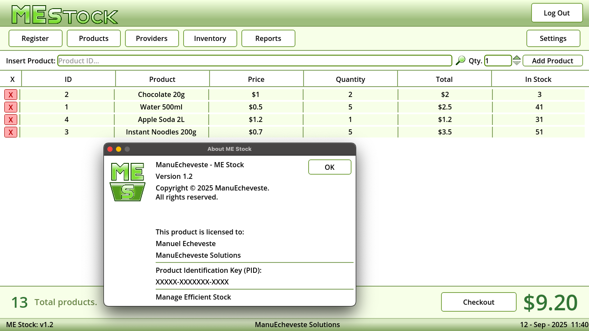Remove the Chocolate 20g row
The height and width of the screenshot is (331, 589).
[x=11, y=95]
